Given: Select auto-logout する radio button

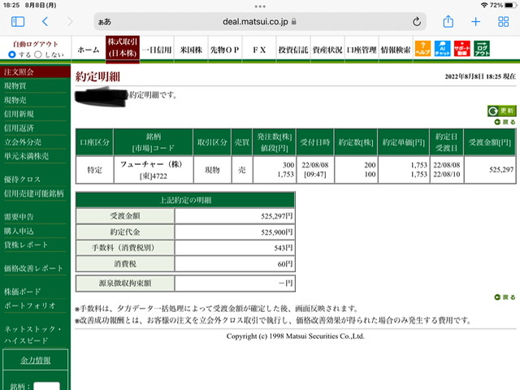Looking at the screenshot, I should pos(12,54).
